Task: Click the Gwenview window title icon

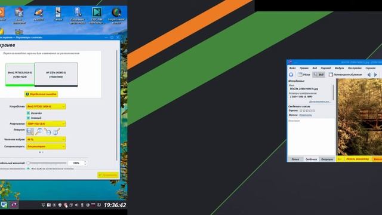Action: coord(290,62)
